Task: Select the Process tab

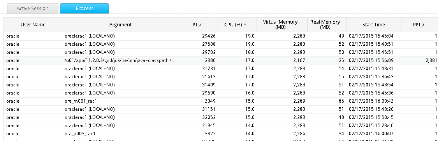Action: click(x=84, y=9)
